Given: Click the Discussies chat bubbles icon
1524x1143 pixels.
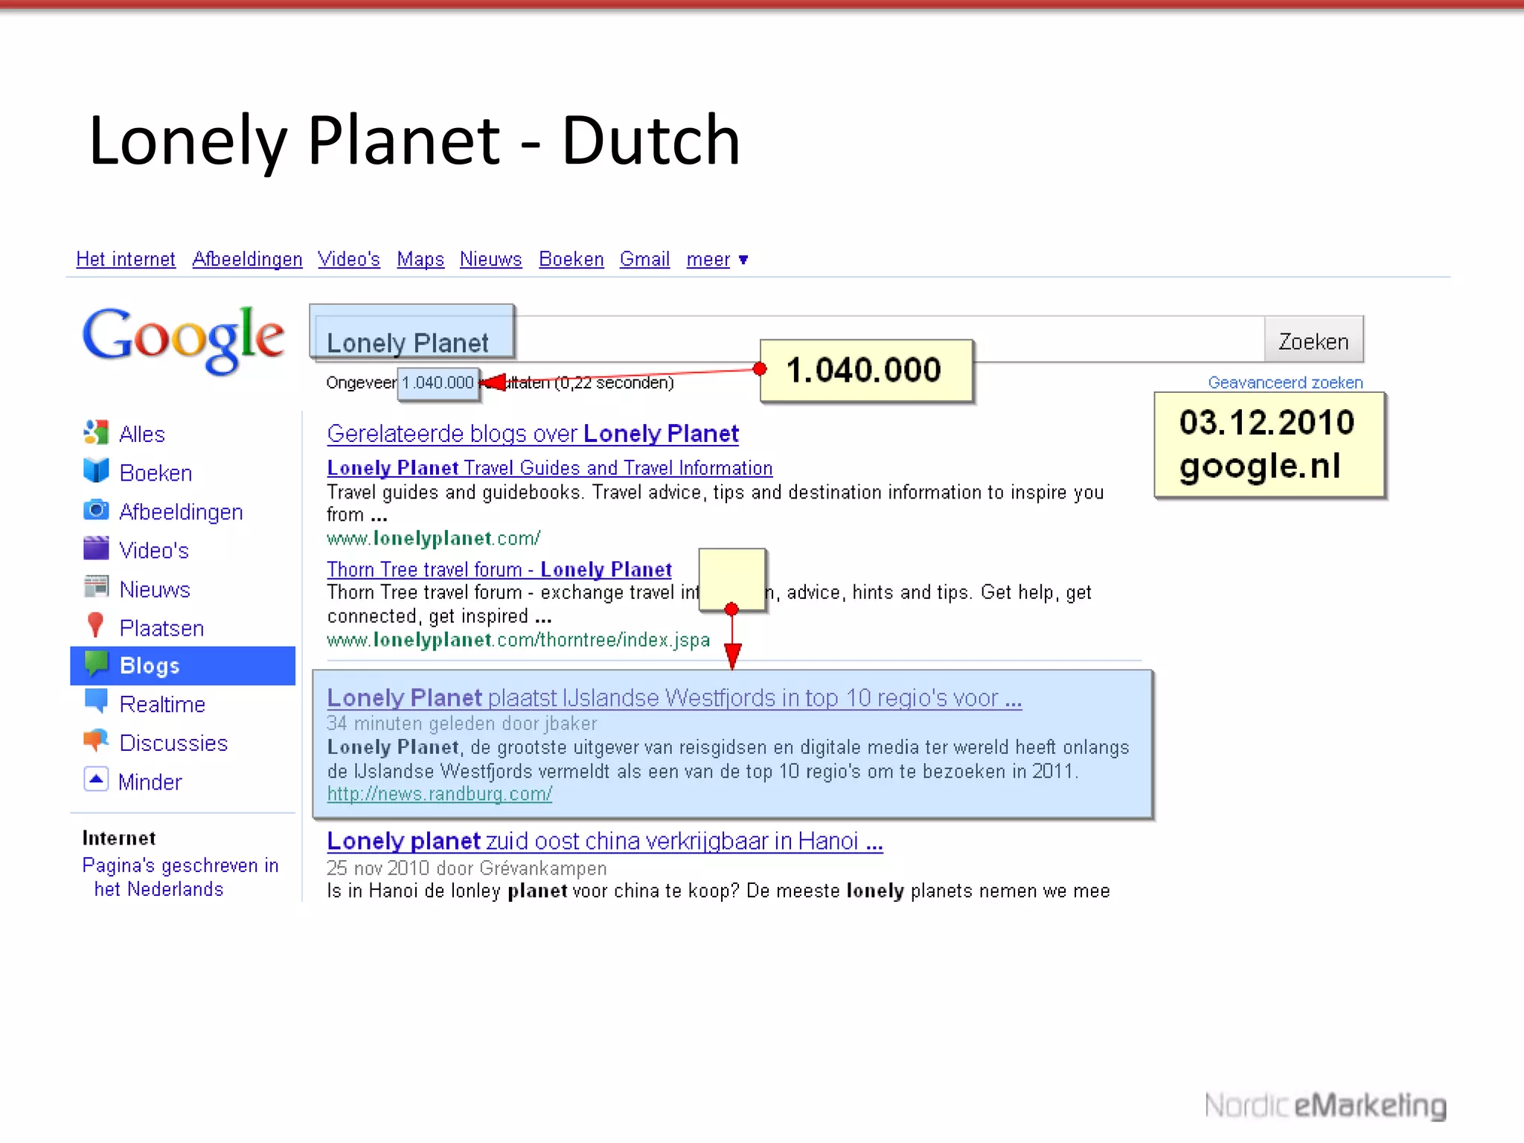Looking at the screenshot, I should coord(96,740).
